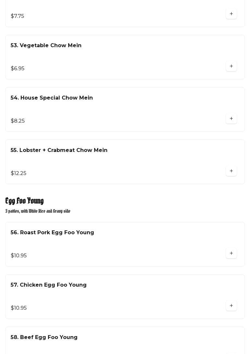
Task: Click the 56. Roast Pork Egg Foo Young title
Action: pos(52,233)
